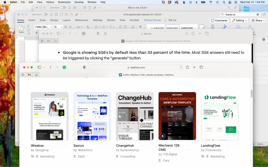Expand the numbered list style dropdown arrow
The width and height of the screenshot is (268, 167).
107,27
